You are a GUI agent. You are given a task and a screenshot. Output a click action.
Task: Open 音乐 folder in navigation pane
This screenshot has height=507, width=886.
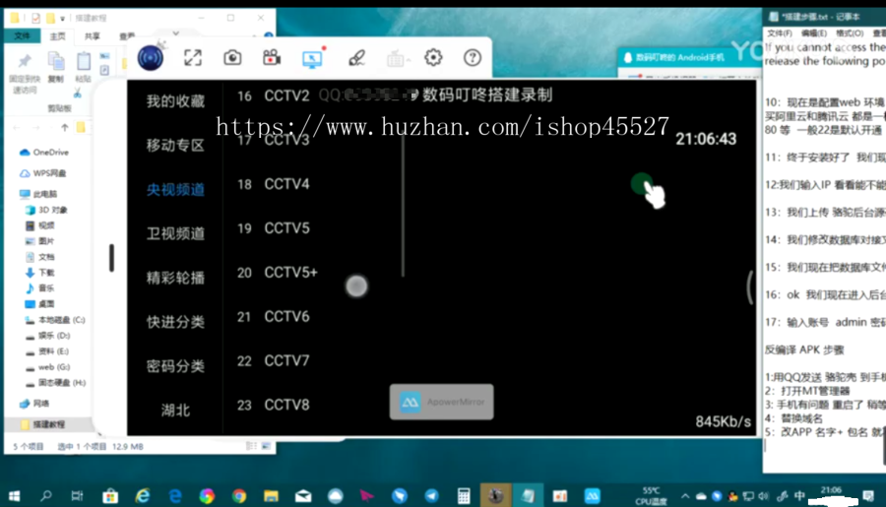tap(39, 288)
